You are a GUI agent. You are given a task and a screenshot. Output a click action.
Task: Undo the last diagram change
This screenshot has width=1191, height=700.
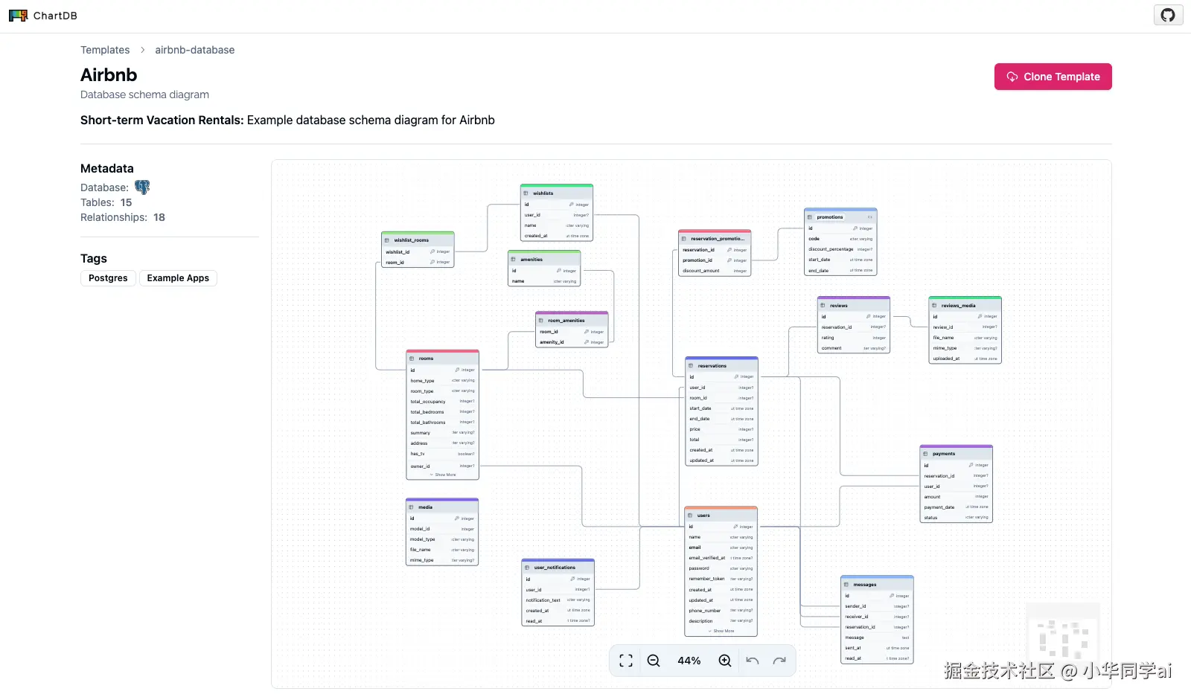753,661
